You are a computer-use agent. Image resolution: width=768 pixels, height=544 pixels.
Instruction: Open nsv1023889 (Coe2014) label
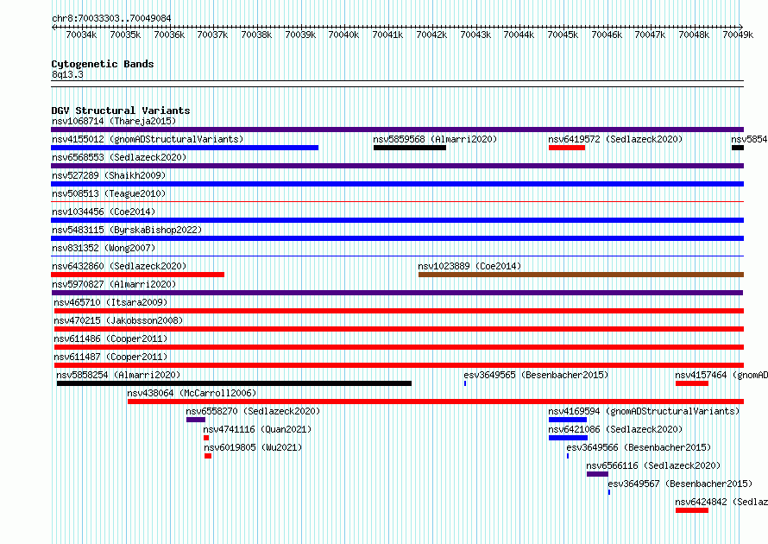pyautogui.click(x=469, y=266)
